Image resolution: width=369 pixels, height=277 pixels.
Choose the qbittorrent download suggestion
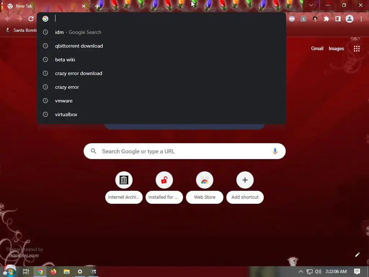tap(161, 46)
